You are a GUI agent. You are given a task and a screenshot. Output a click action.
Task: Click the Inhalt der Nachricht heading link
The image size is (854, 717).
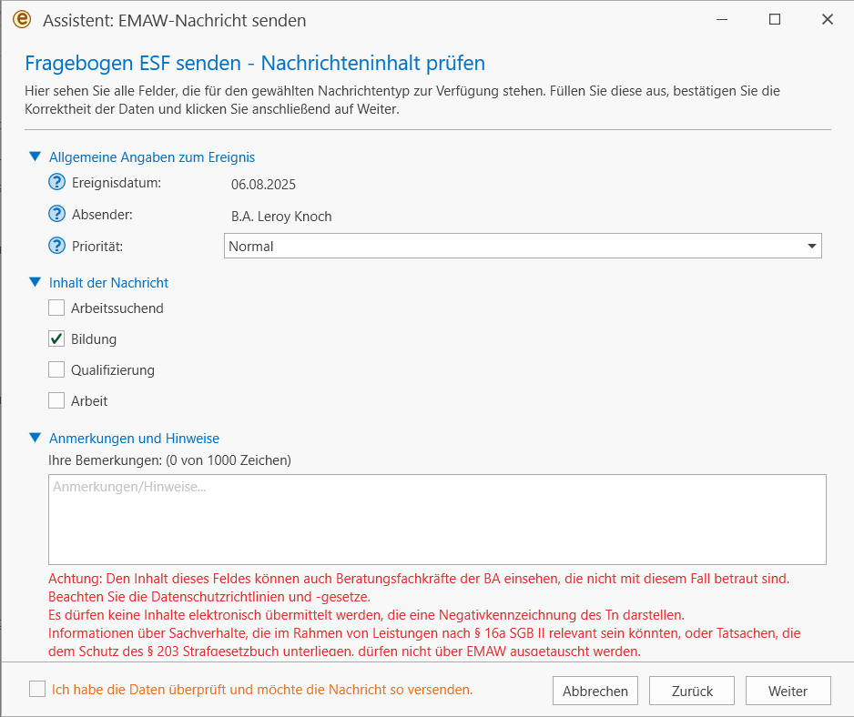point(108,283)
